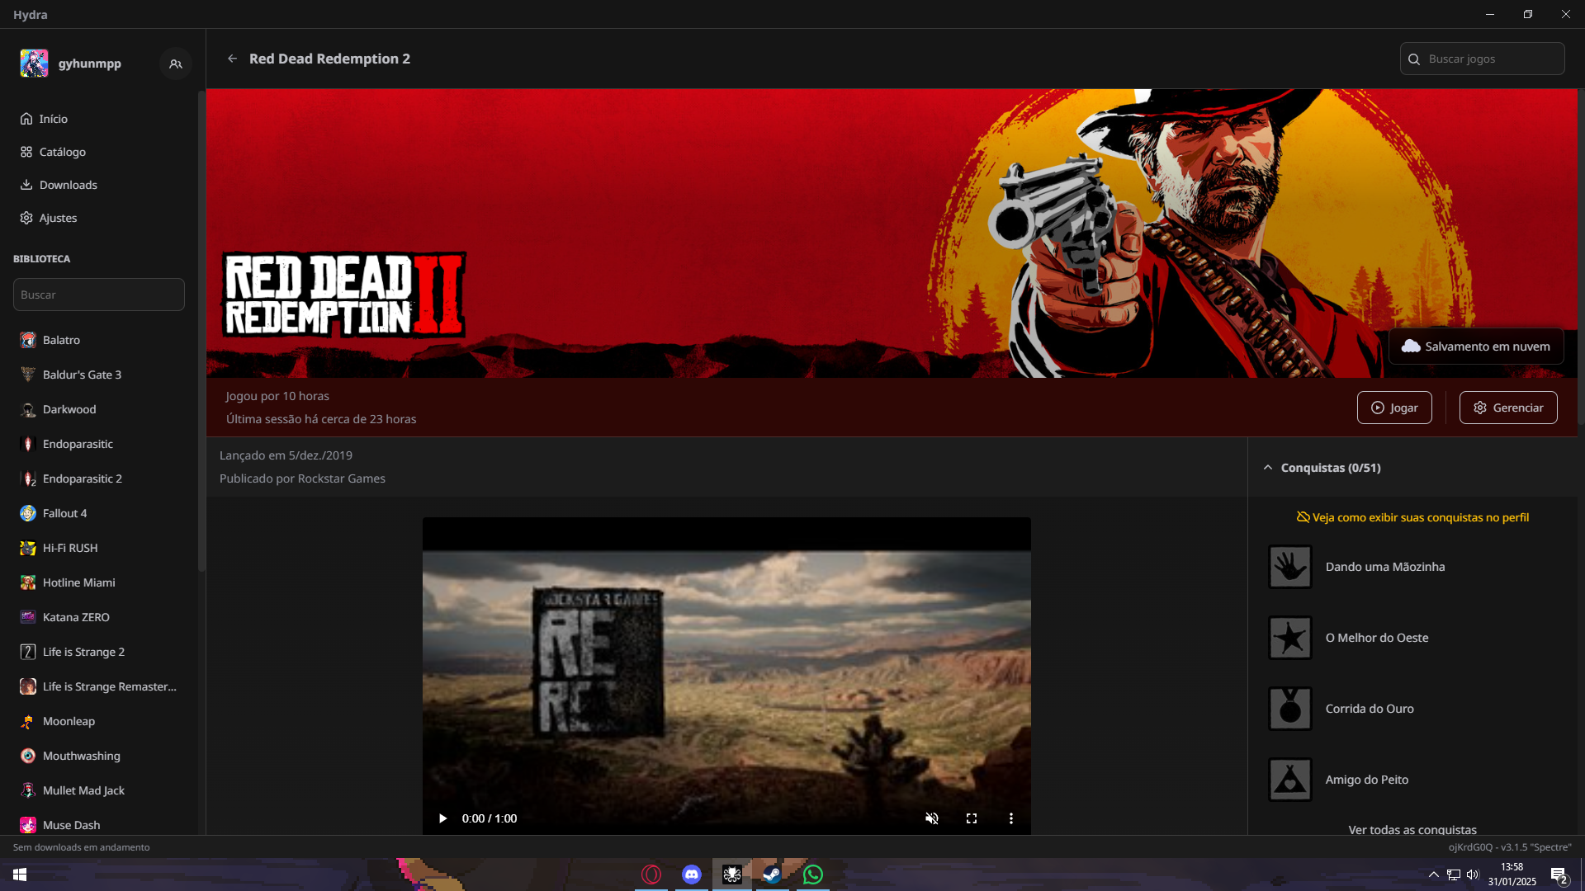The height and width of the screenshot is (891, 1585).
Task: Click the Dando uma Mãozinha achievement icon
Action: [1290, 567]
